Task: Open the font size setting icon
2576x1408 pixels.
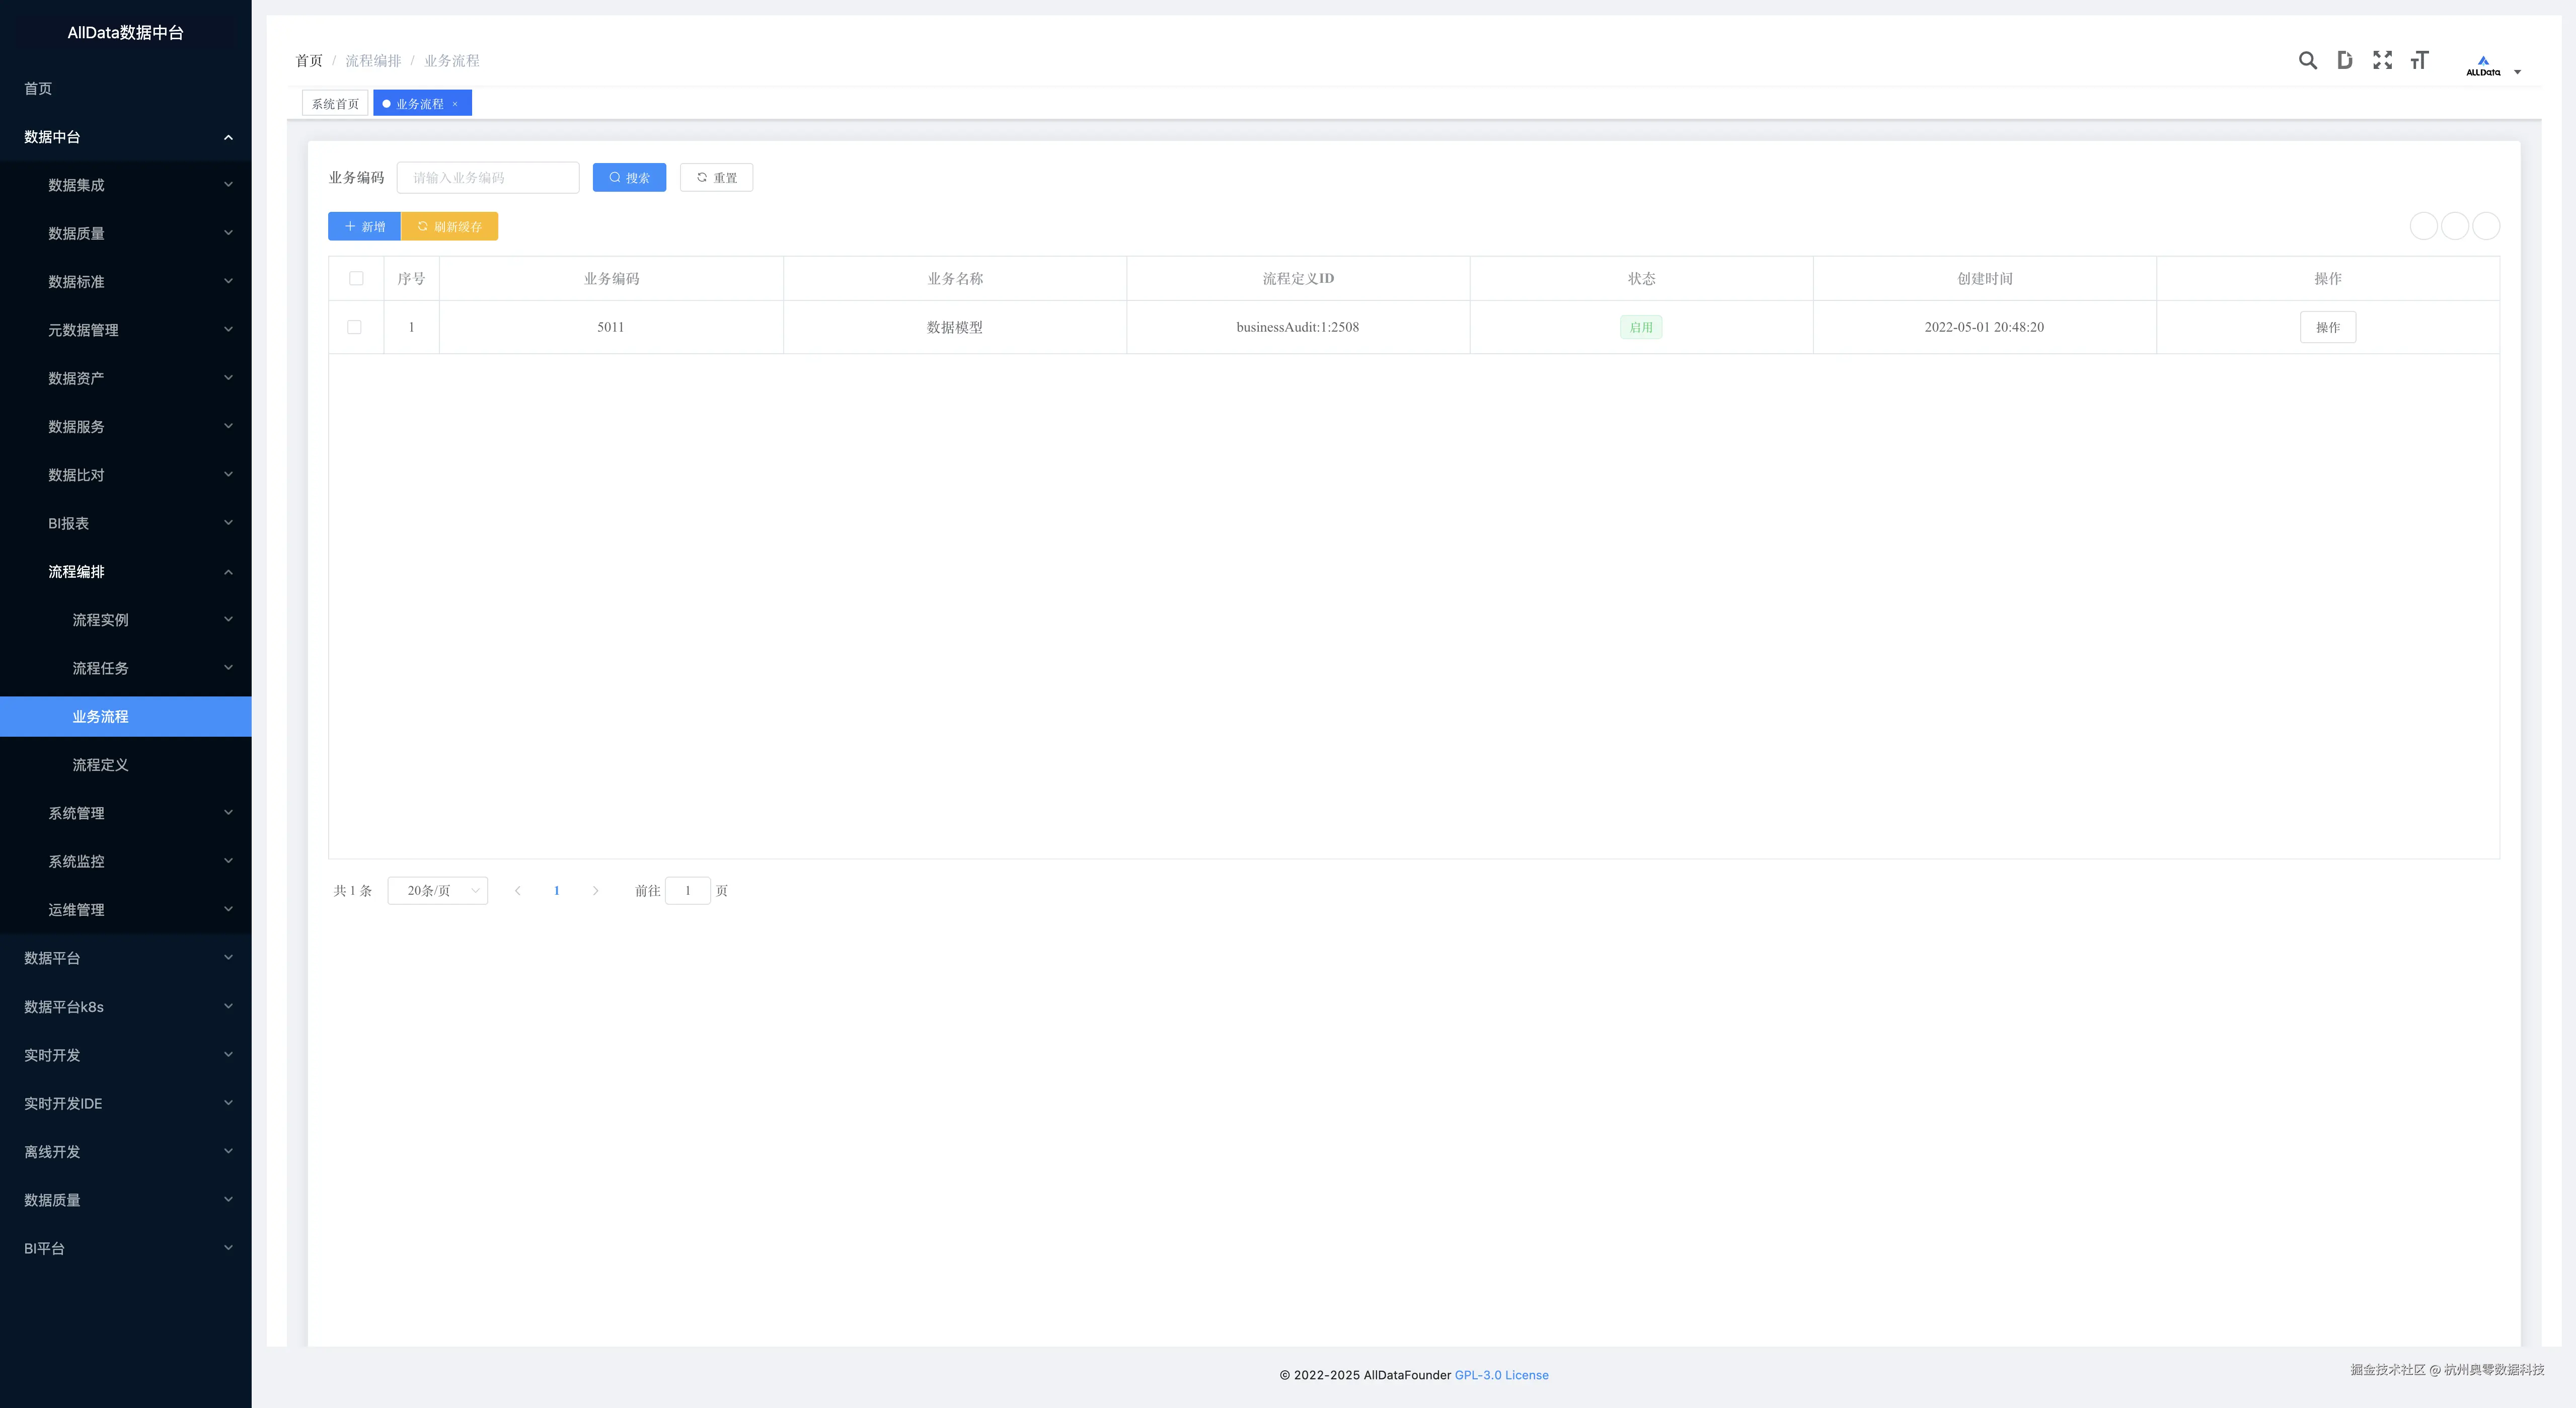Action: tap(2419, 61)
